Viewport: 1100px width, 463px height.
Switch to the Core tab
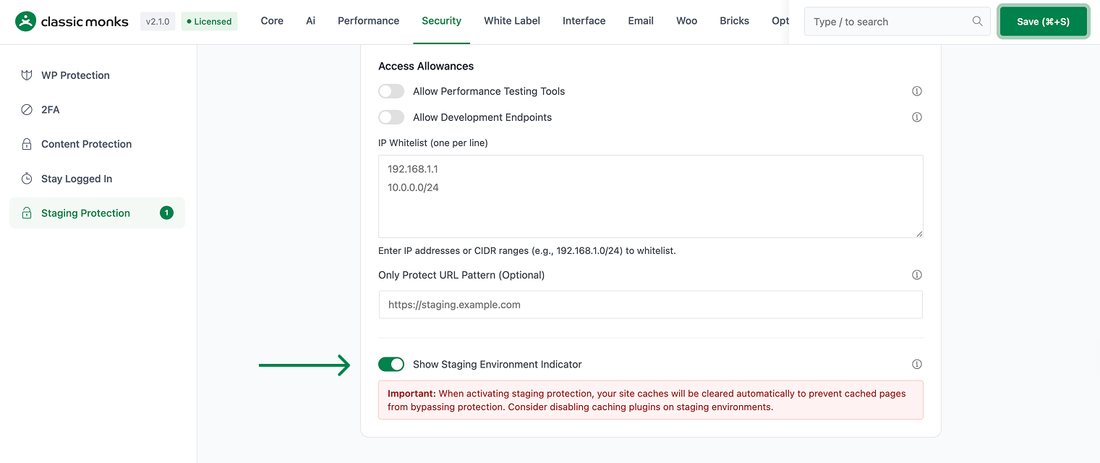point(272,21)
